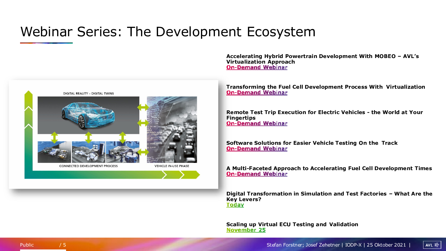Click 'DIGITAL REALITY – DIGITAL TWINS' label
446x251 pixels.
(x=88, y=93)
